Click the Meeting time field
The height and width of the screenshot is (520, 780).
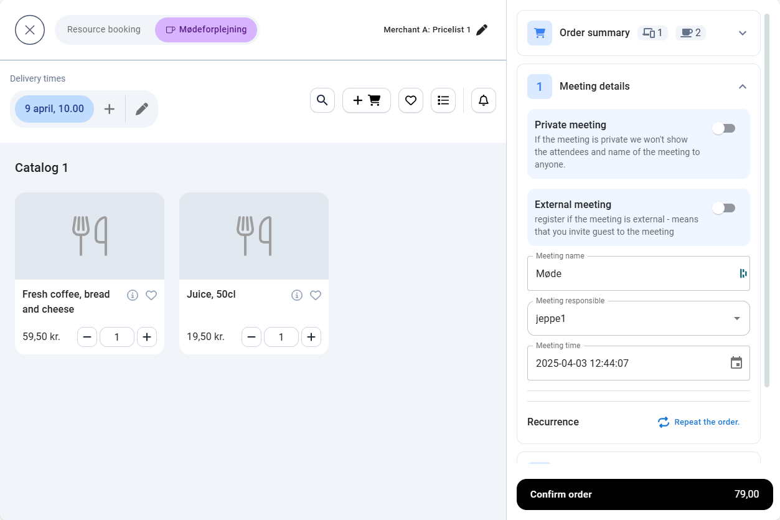pyautogui.click(x=639, y=363)
